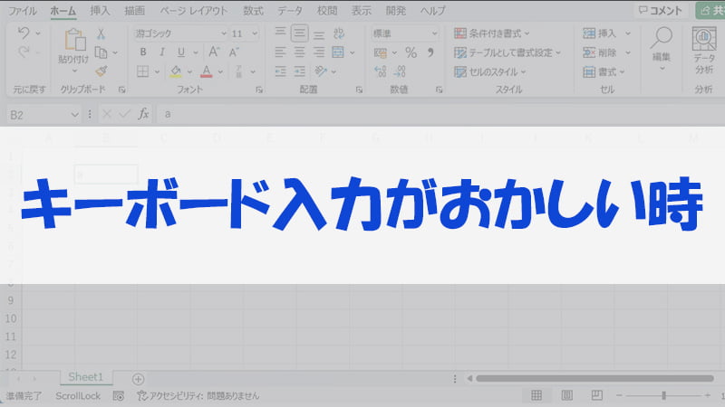This screenshot has height=407, width=725.
Task: Click the 貼り付け paste button
Action: [73, 47]
